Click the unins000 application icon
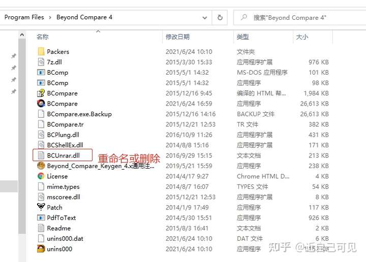The width and height of the screenshot is (366, 262). pos(41,249)
